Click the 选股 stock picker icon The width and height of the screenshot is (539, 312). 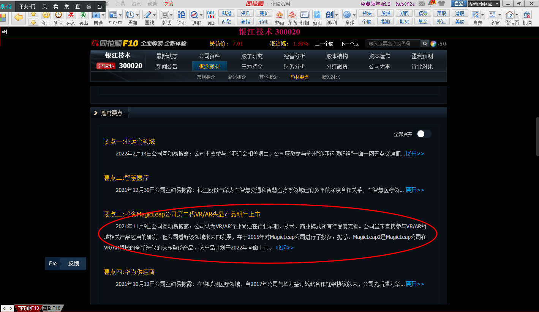tap(194, 15)
